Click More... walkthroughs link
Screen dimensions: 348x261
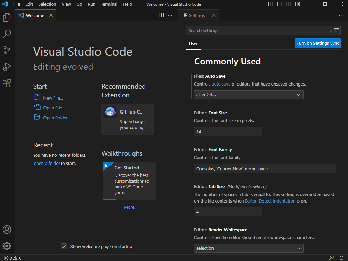130,207
